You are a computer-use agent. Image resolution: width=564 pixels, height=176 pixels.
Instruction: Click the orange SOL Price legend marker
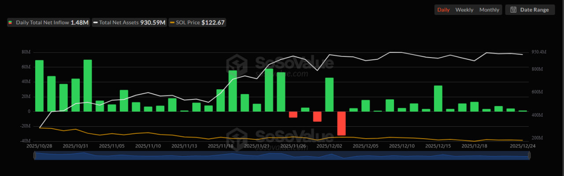tap(172, 22)
